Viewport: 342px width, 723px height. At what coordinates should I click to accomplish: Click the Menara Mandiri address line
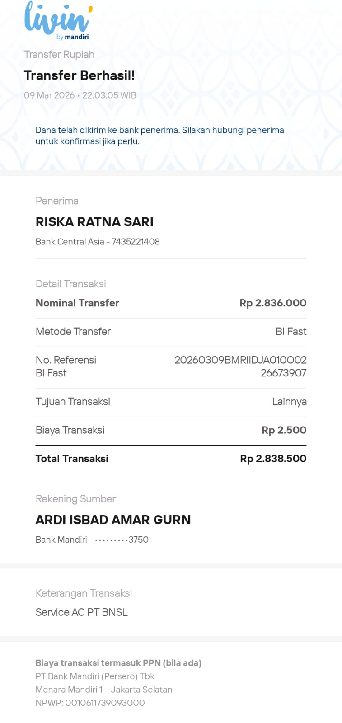tap(104, 690)
